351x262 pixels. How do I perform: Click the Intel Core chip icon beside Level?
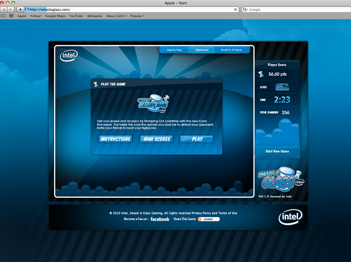[x=282, y=87]
